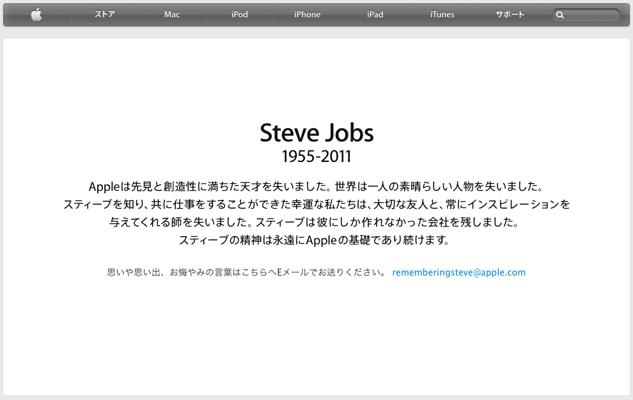Image resolution: width=633 pixels, height=400 pixels.
Task: Click the 1955-2011 date text
Action: (x=316, y=157)
